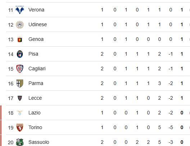Click the Udinese club crest
This screenshot has width=190, height=146.
pos(20,25)
